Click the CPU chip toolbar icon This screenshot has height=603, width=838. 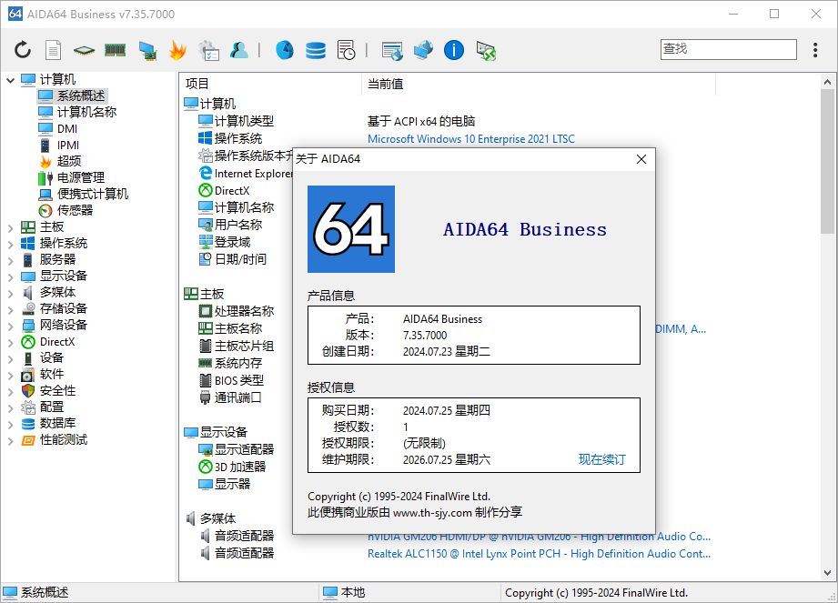click(84, 50)
